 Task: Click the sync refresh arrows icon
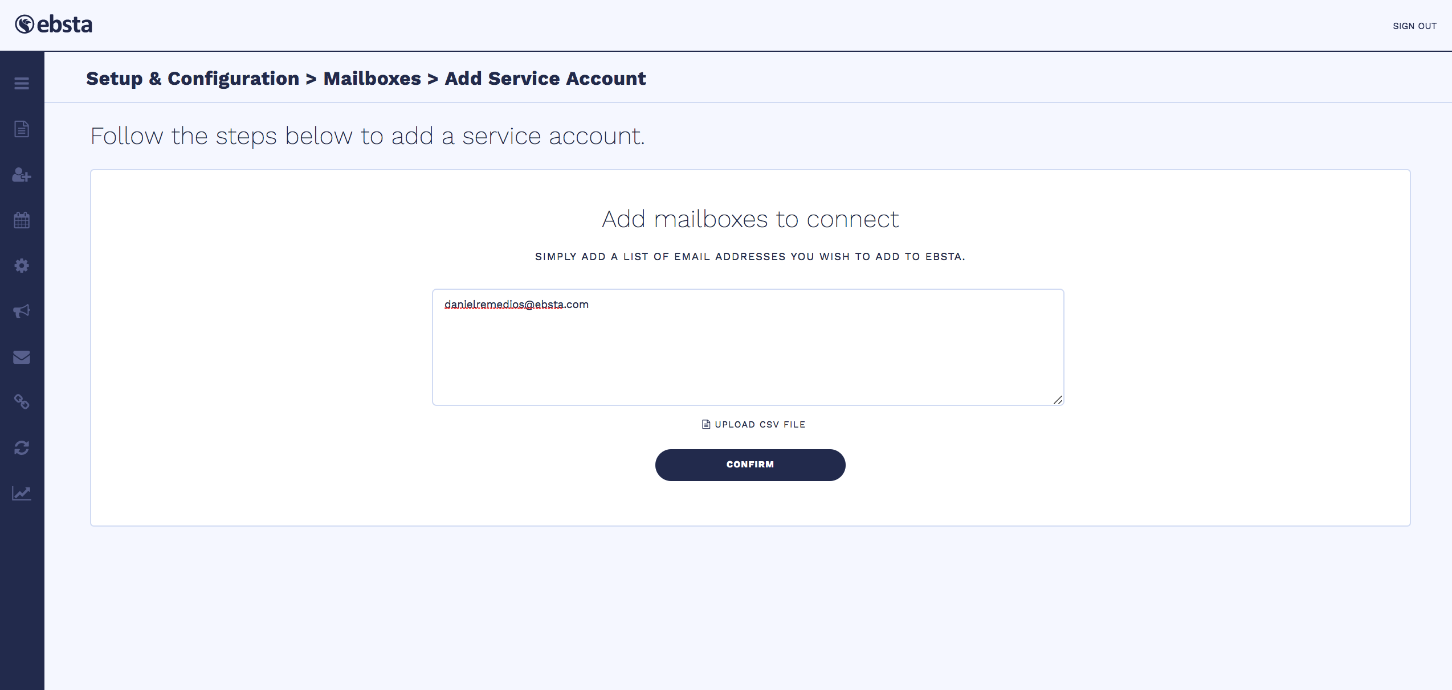pyautogui.click(x=22, y=448)
